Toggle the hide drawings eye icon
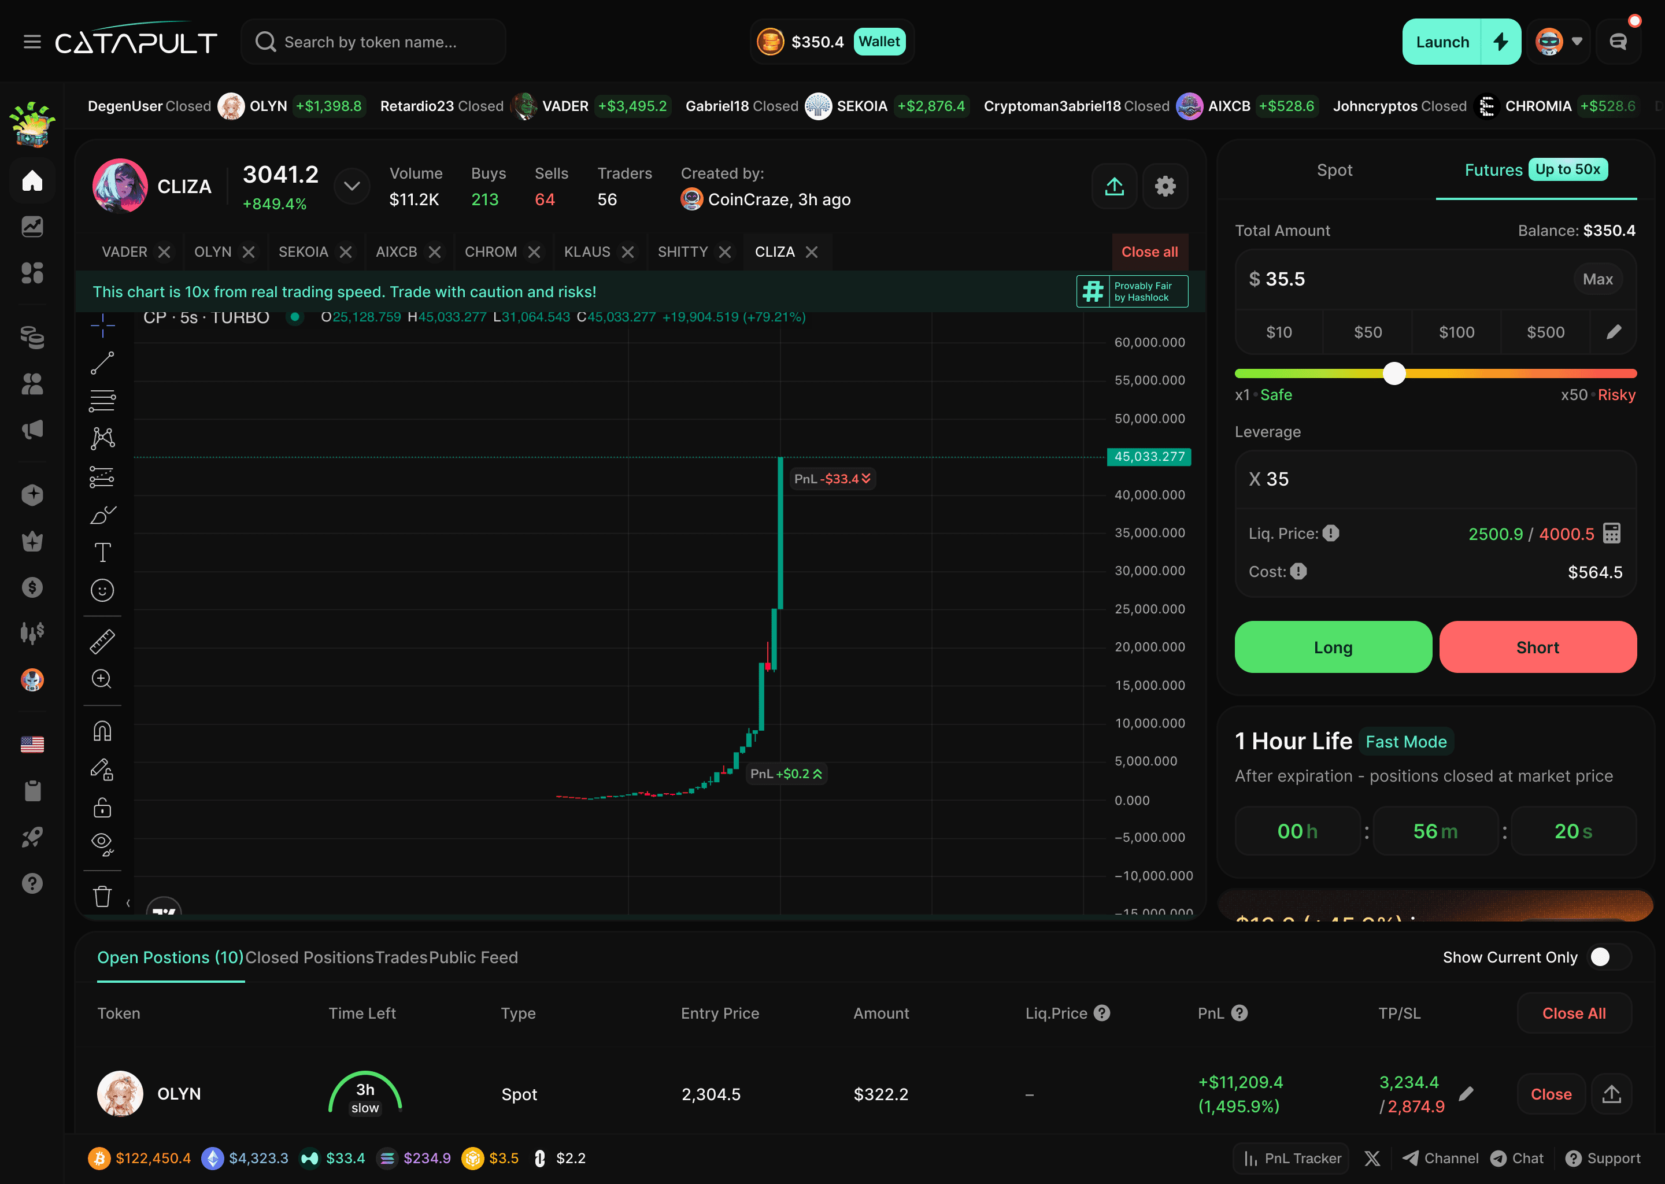 [x=102, y=843]
